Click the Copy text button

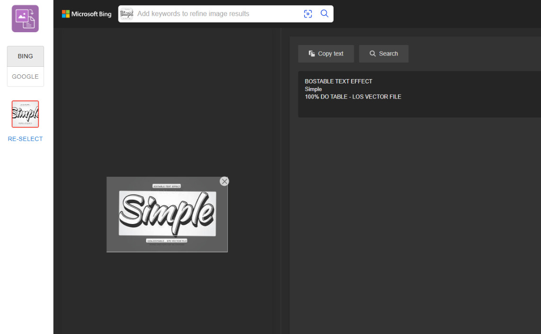pyautogui.click(x=326, y=54)
